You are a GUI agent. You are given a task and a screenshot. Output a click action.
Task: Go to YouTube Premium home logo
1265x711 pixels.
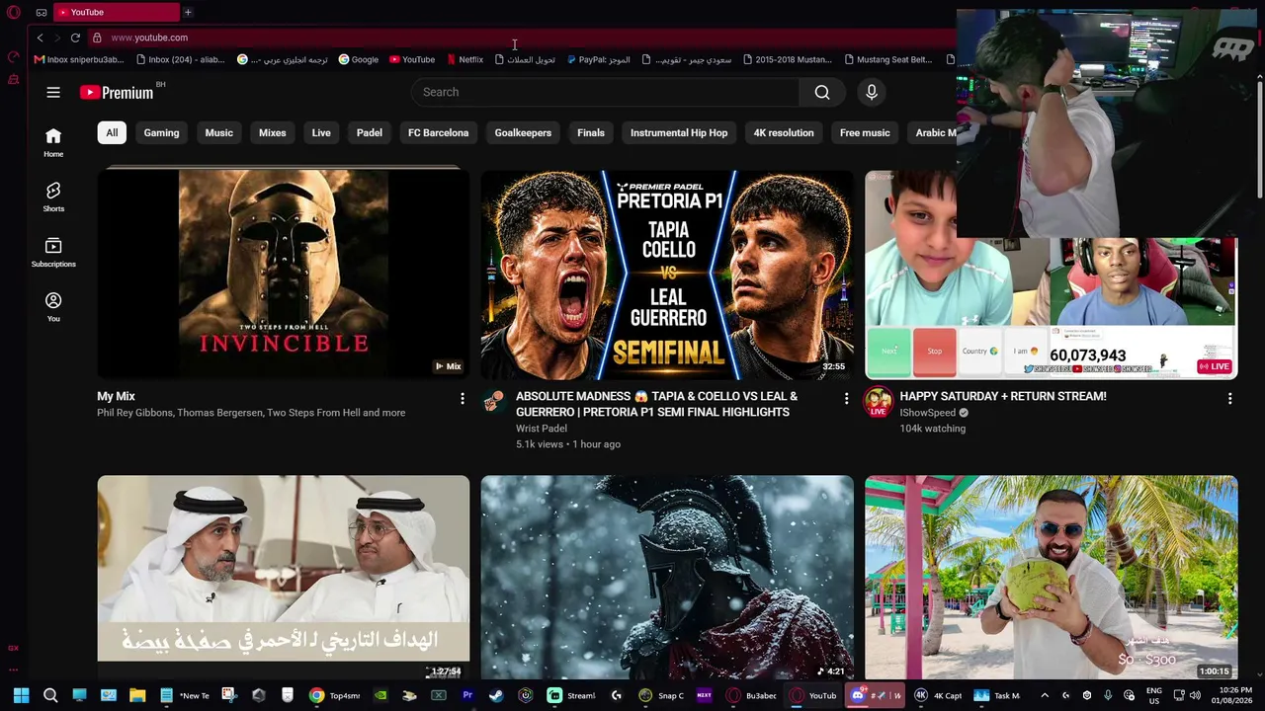tap(117, 92)
